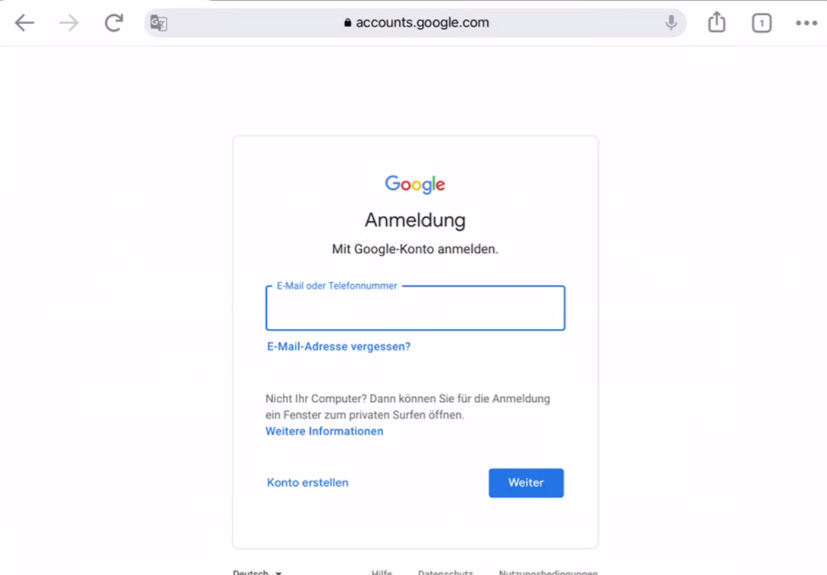This screenshot has height=575, width=827.
Task: Open E-Mail-Adresse vergessen link
Action: tap(338, 346)
